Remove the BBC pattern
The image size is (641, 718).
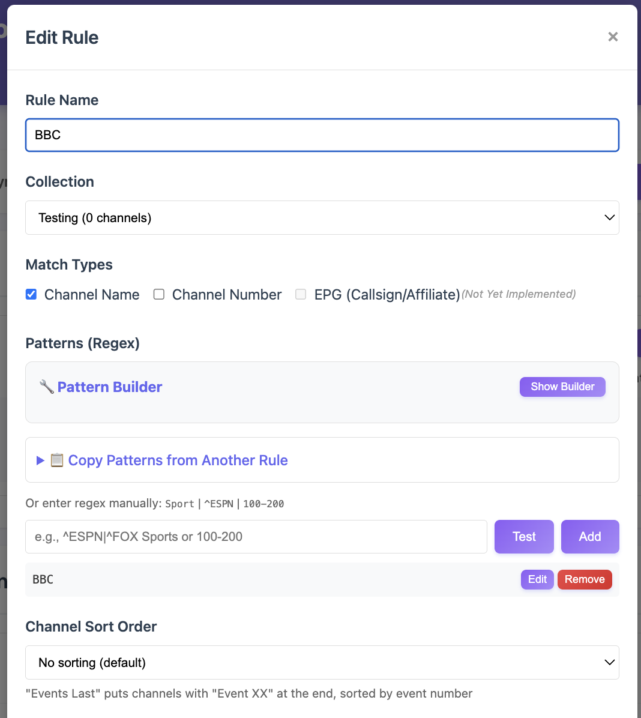click(x=585, y=579)
